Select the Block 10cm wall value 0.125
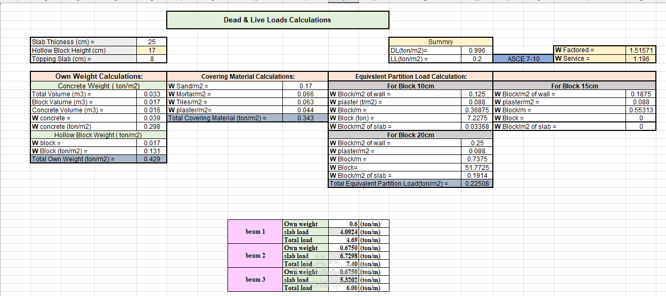The height and width of the screenshot is (296, 666). 477,94
